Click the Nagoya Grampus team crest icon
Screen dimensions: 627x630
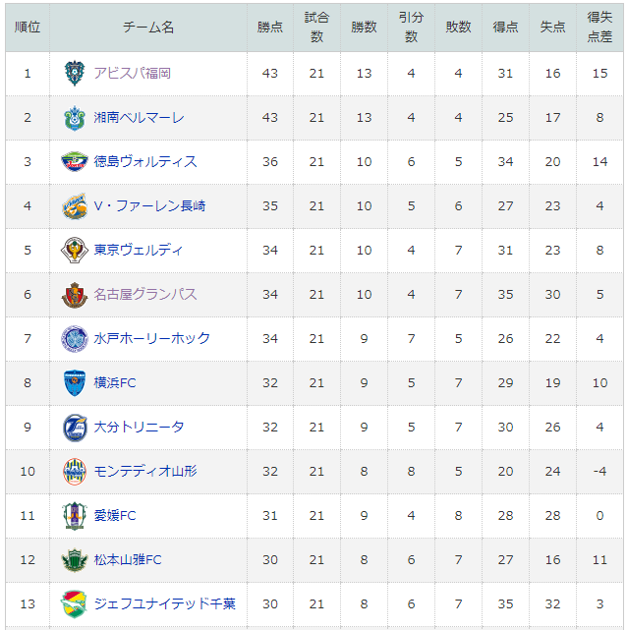[75, 295]
